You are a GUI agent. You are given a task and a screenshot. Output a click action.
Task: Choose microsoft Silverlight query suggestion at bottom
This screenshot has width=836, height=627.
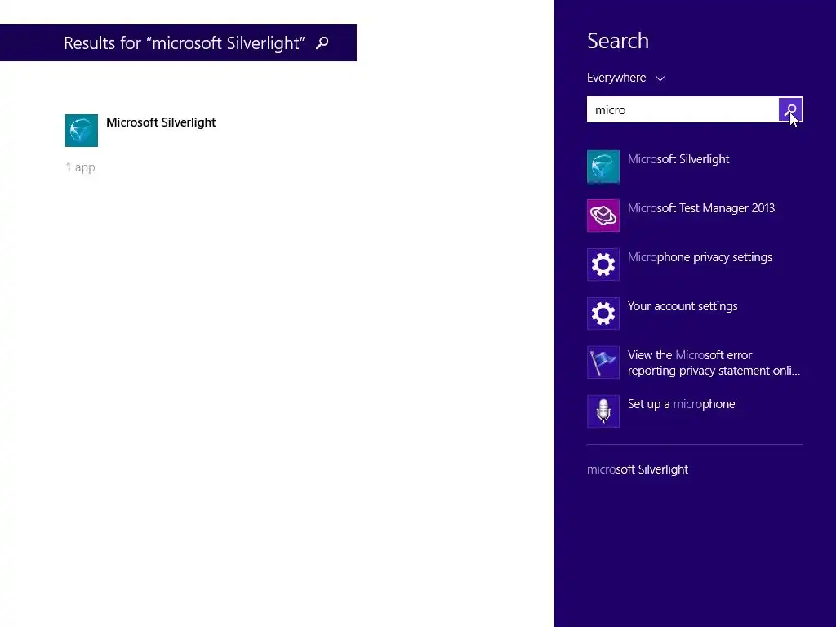(638, 469)
